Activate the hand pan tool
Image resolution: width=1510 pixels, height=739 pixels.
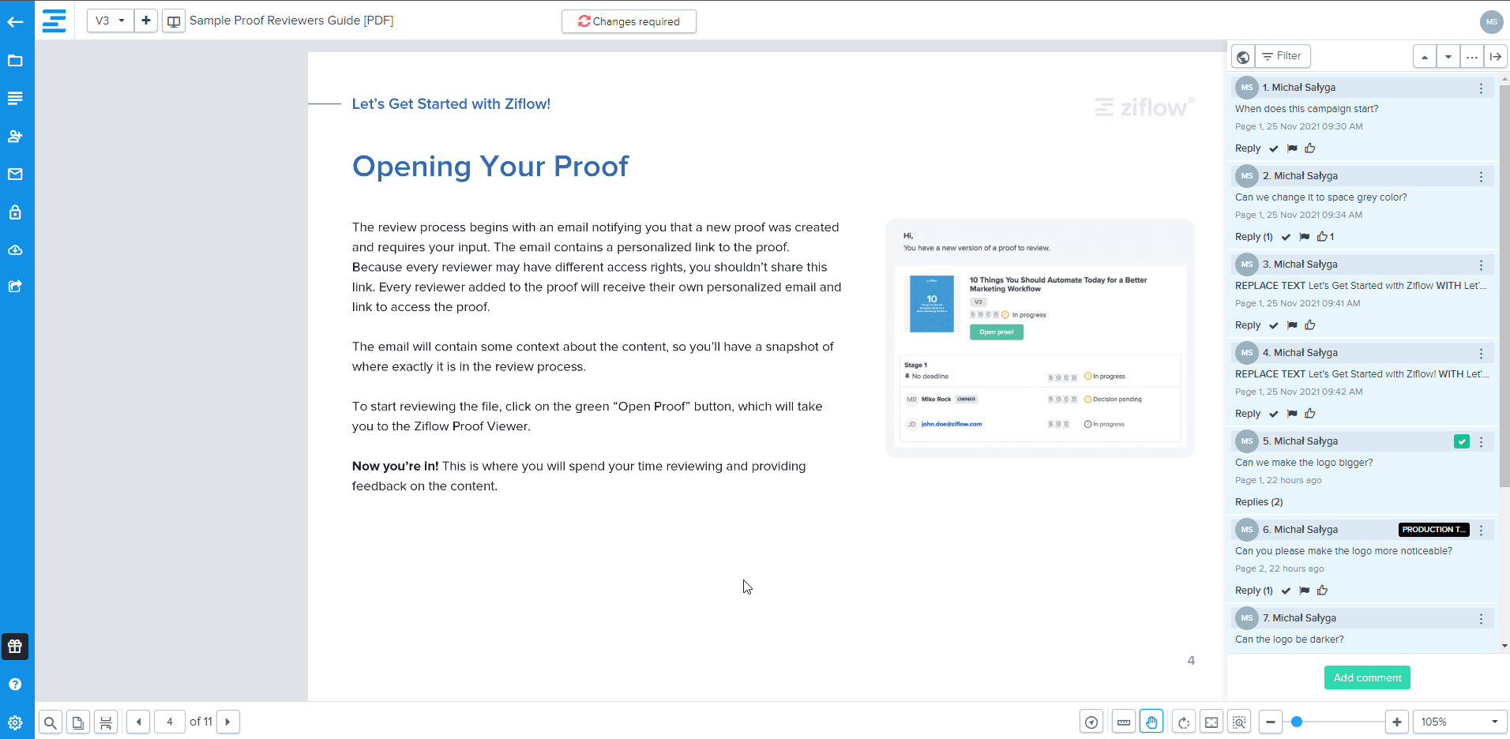pos(1151,722)
